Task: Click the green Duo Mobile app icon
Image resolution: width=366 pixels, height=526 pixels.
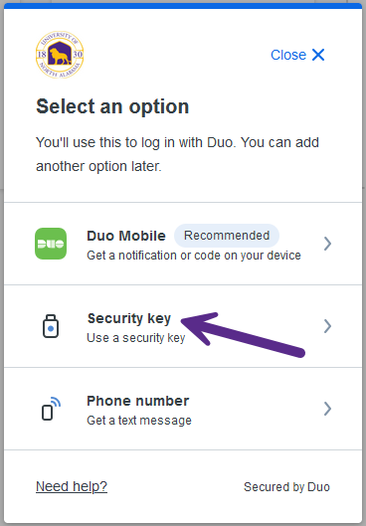Action: click(x=51, y=244)
